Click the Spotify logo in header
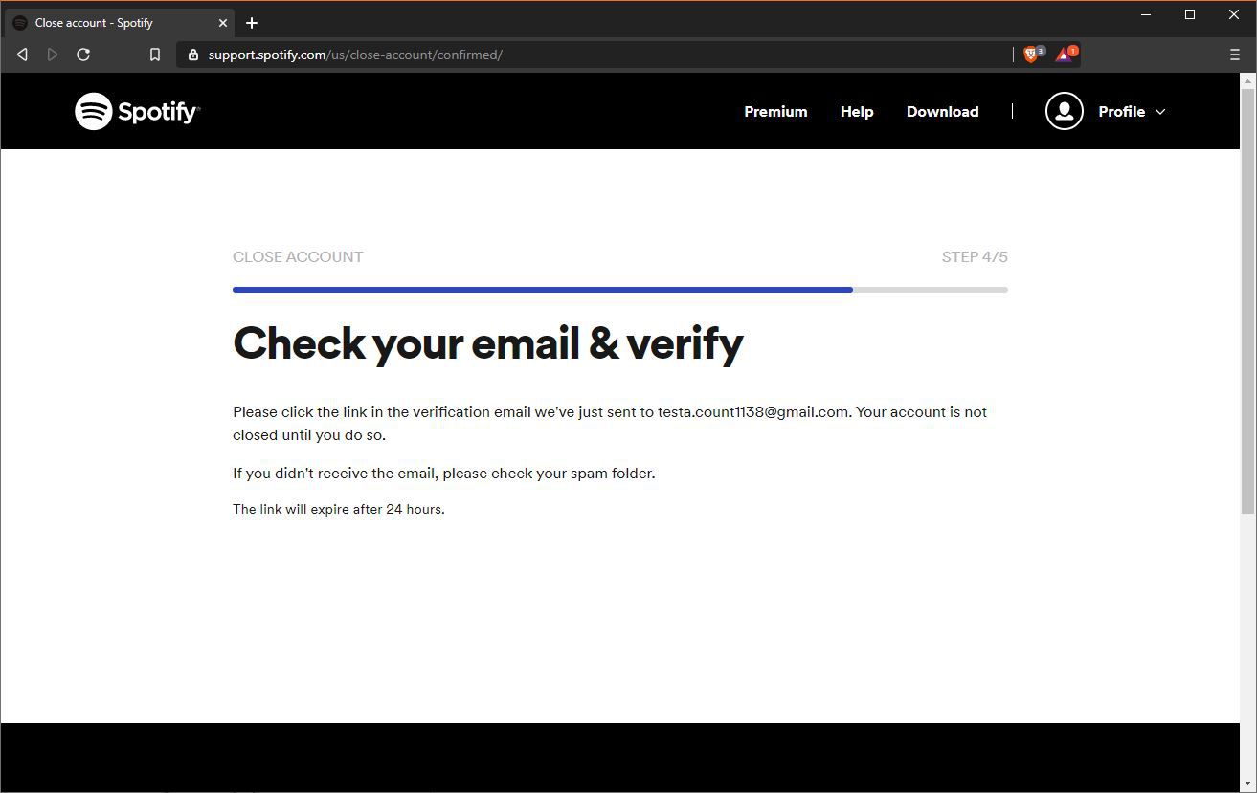1257x793 pixels. (x=137, y=112)
